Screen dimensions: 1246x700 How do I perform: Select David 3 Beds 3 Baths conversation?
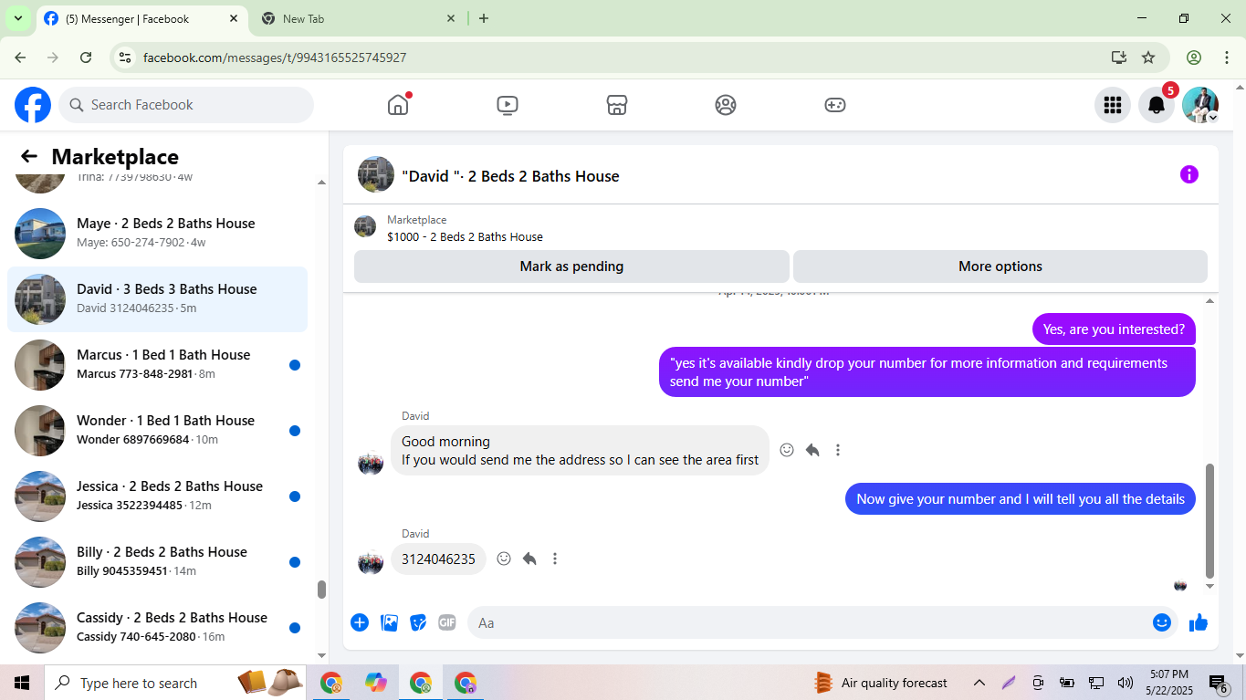point(157,299)
